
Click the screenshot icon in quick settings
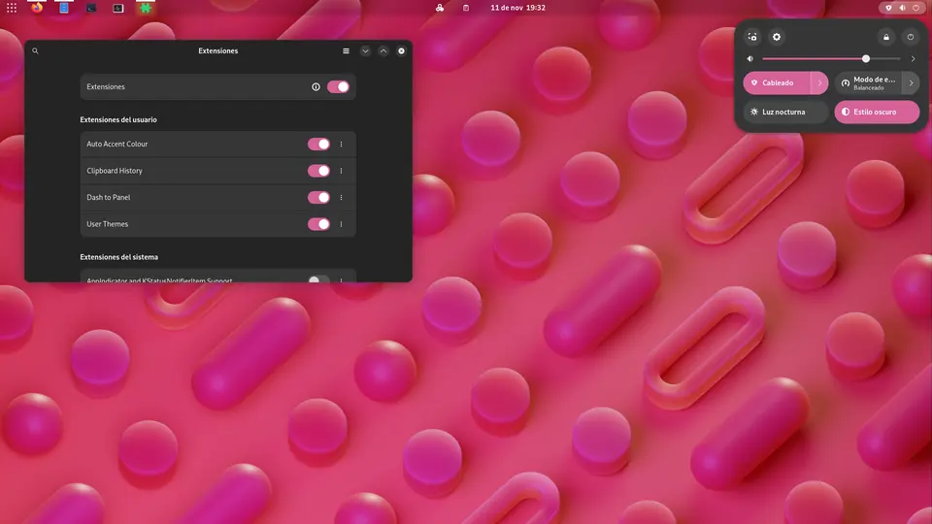point(752,37)
